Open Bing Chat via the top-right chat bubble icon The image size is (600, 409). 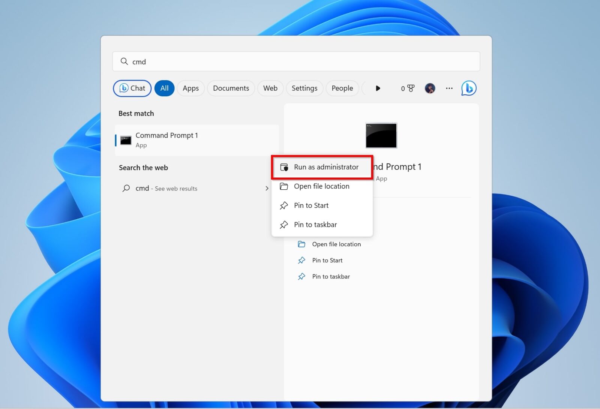point(468,88)
